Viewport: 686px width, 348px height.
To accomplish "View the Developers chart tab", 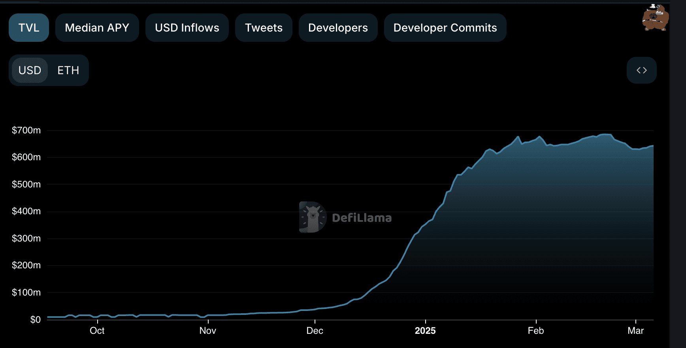I will [x=338, y=28].
